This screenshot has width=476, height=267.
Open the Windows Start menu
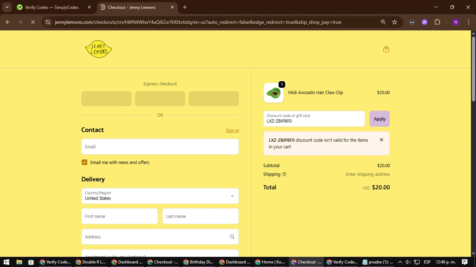pos(6,262)
